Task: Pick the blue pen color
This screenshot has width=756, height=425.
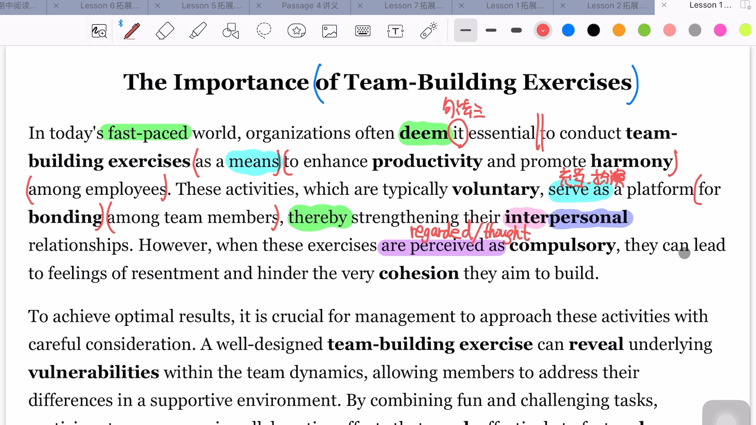Action: point(568,30)
